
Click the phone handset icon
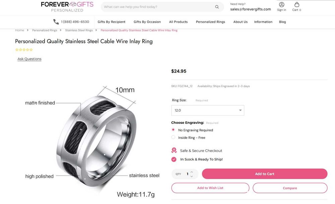click(56, 21)
